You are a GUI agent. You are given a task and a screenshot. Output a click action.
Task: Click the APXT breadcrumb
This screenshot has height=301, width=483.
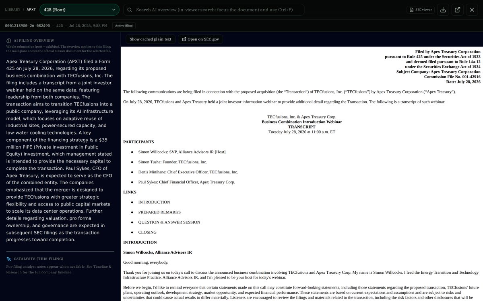pyautogui.click(x=31, y=10)
